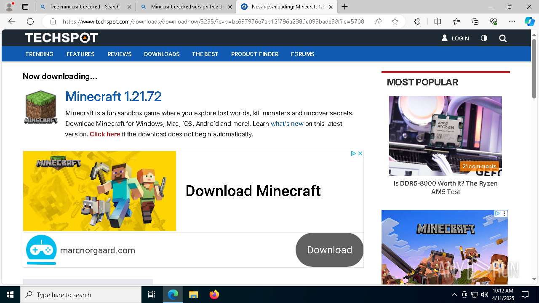The image size is (539, 303).
Task: Click the marcnorgaard.com ad text
Action: pos(98,250)
